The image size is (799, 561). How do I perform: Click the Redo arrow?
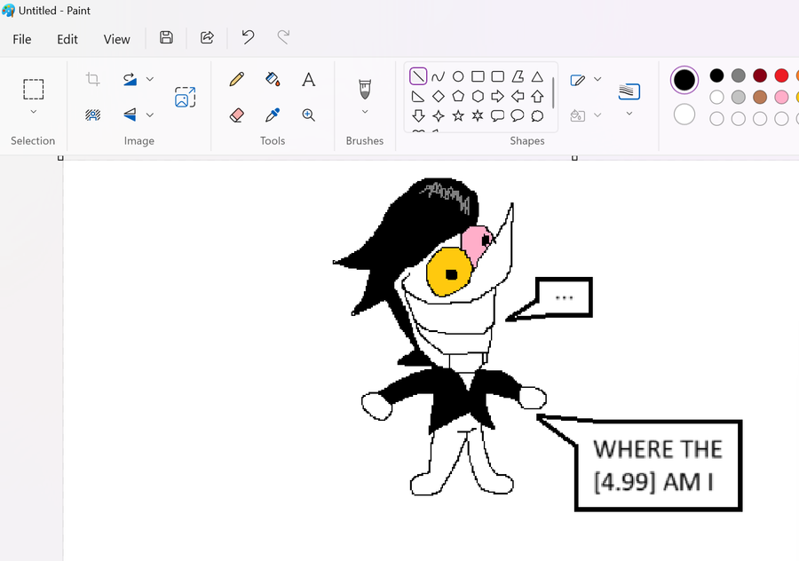283,37
